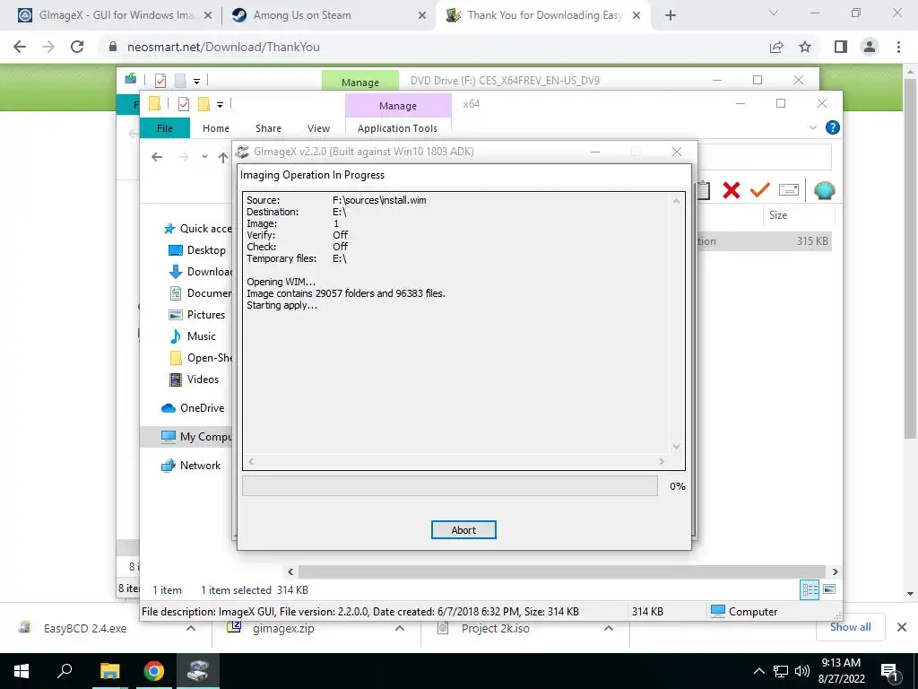Click the properties checkmark icon in x64 quick access toolbar
This screenshot has width=918, height=689.
tap(183, 104)
